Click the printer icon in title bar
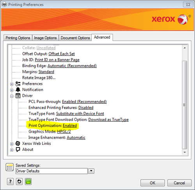 4,5
